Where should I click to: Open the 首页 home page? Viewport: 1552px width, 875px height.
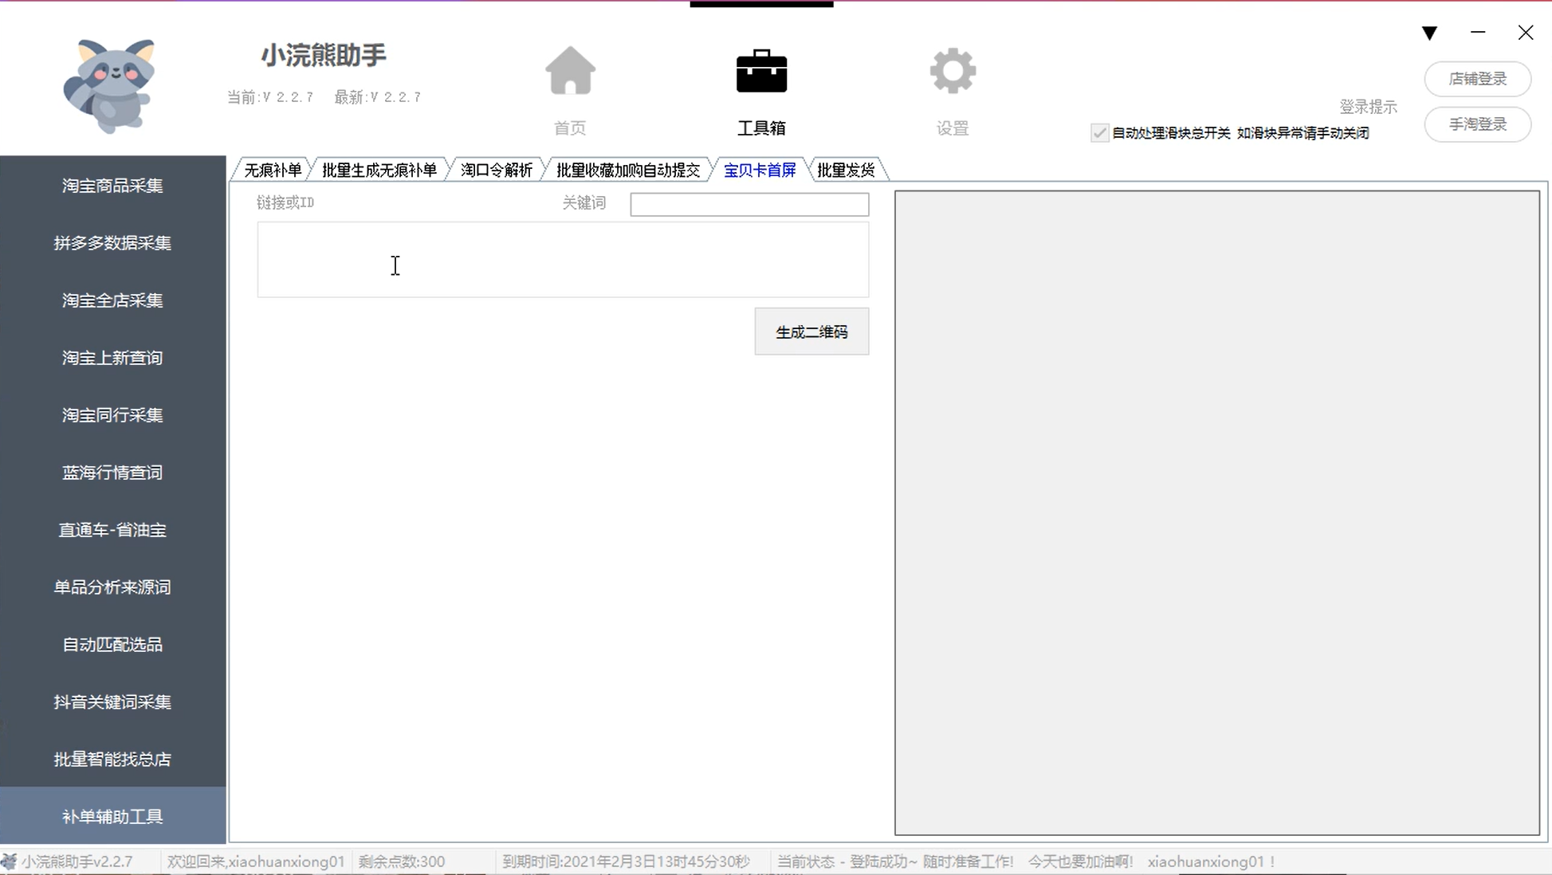569,88
